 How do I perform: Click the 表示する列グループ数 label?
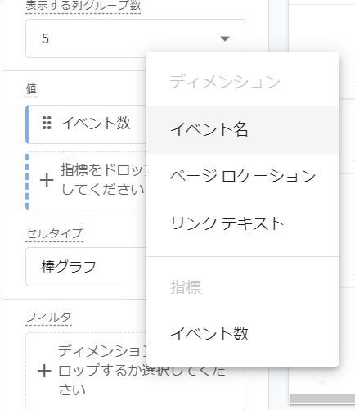pos(83,6)
